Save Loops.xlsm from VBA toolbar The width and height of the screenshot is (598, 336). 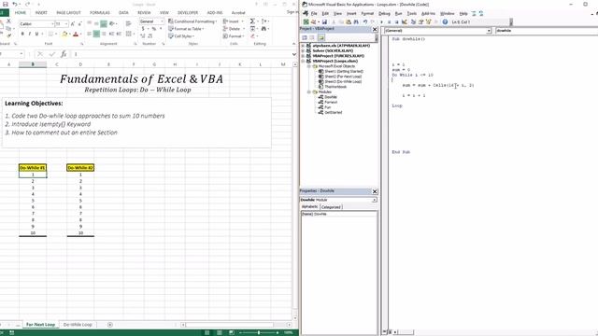[x=324, y=22]
